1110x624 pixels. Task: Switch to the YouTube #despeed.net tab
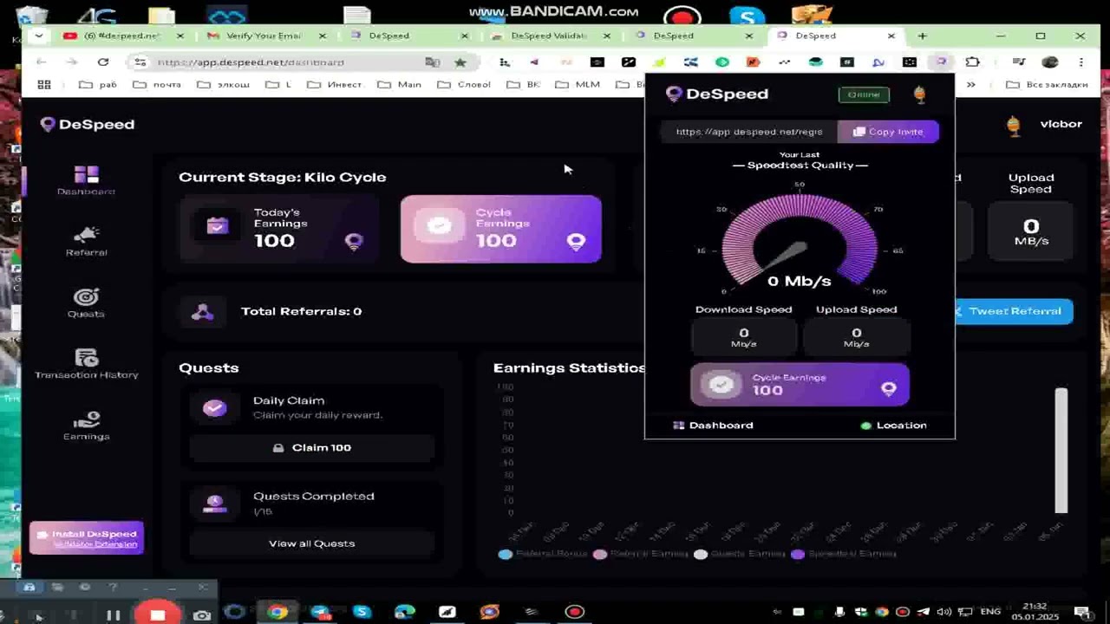click(x=124, y=36)
